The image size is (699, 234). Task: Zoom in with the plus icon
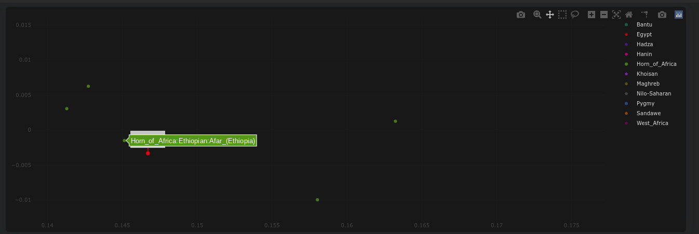pyautogui.click(x=592, y=15)
